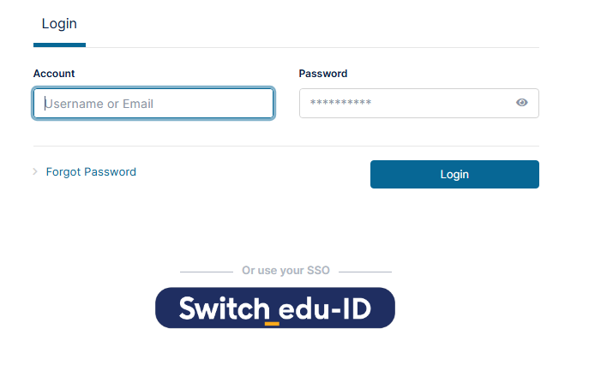Focus the Username or Email field
589x371 pixels.
click(x=153, y=104)
